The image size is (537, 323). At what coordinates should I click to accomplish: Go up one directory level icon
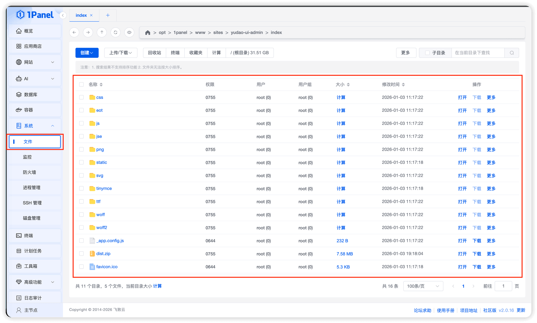102,32
